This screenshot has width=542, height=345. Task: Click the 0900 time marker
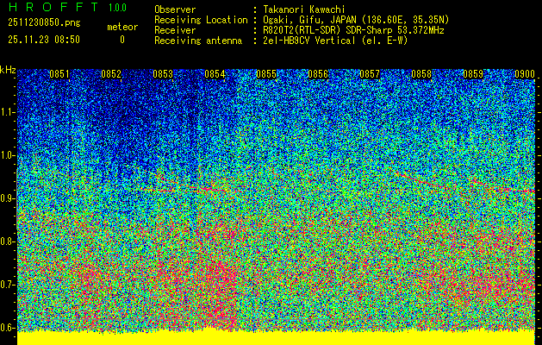pos(525,74)
